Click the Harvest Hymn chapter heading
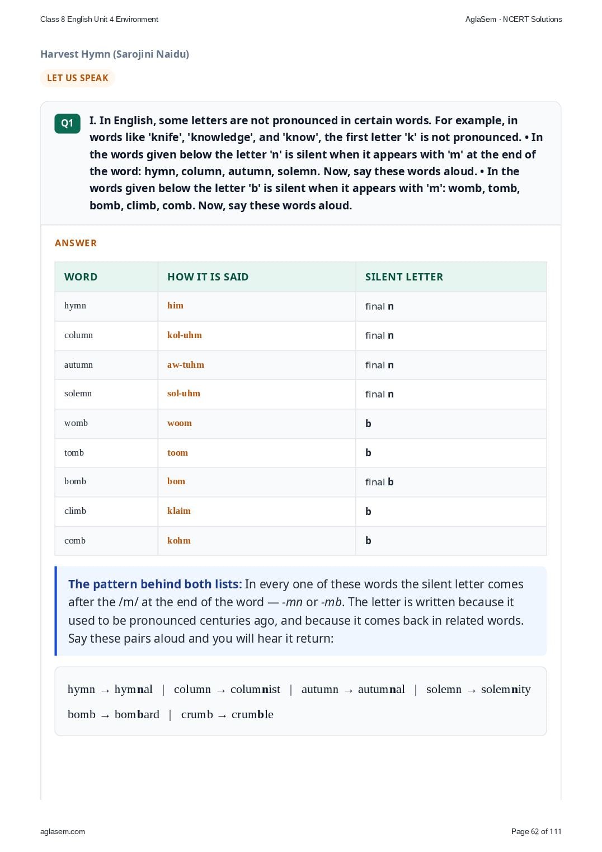Image resolution: width=602 pixels, height=852 pixels. (x=115, y=54)
